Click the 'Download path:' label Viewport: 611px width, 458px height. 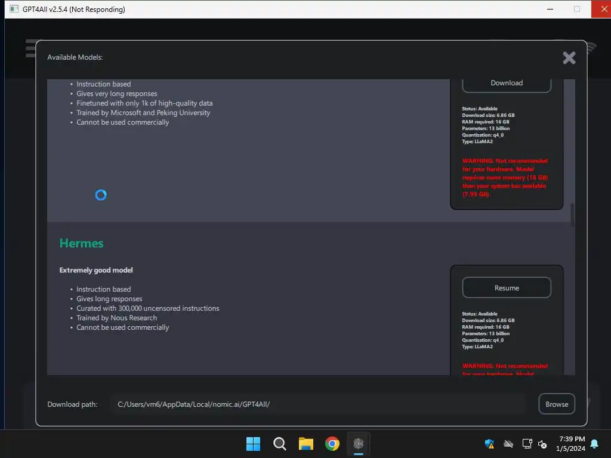click(x=72, y=404)
